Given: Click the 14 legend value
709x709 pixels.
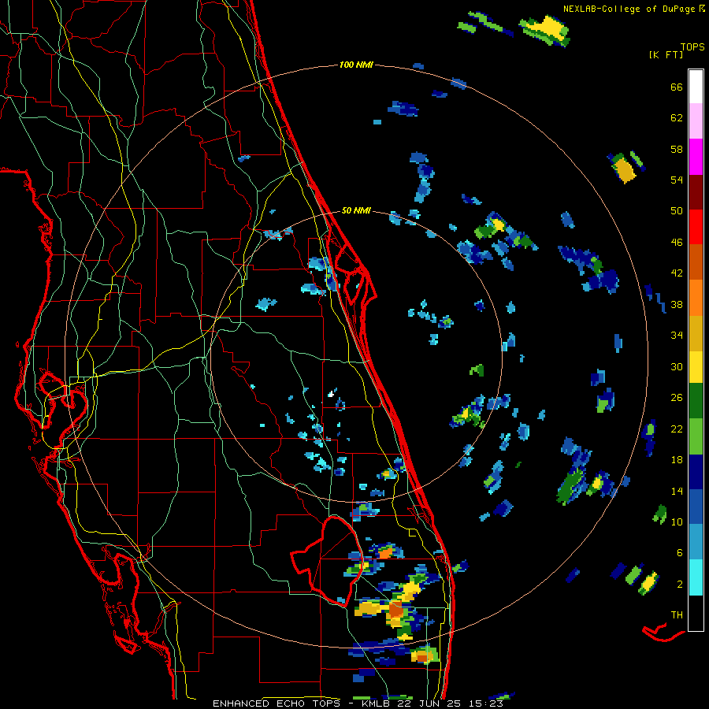Looking at the screenshot, I should point(677,492).
